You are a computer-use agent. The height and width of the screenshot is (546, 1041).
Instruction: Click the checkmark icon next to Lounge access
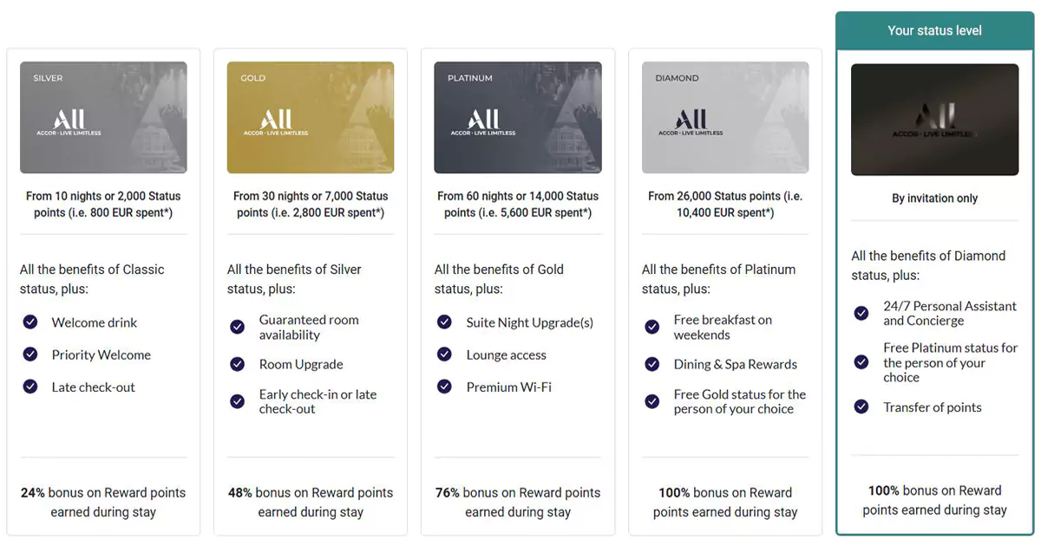(445, 354)
